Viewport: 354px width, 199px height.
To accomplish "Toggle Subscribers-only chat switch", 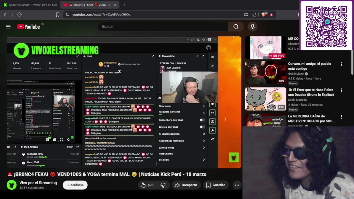I will point(202,120).
